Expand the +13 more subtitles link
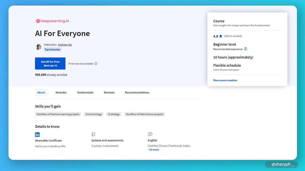This screenshot has height=171, width=305. [x=154, y=150]
